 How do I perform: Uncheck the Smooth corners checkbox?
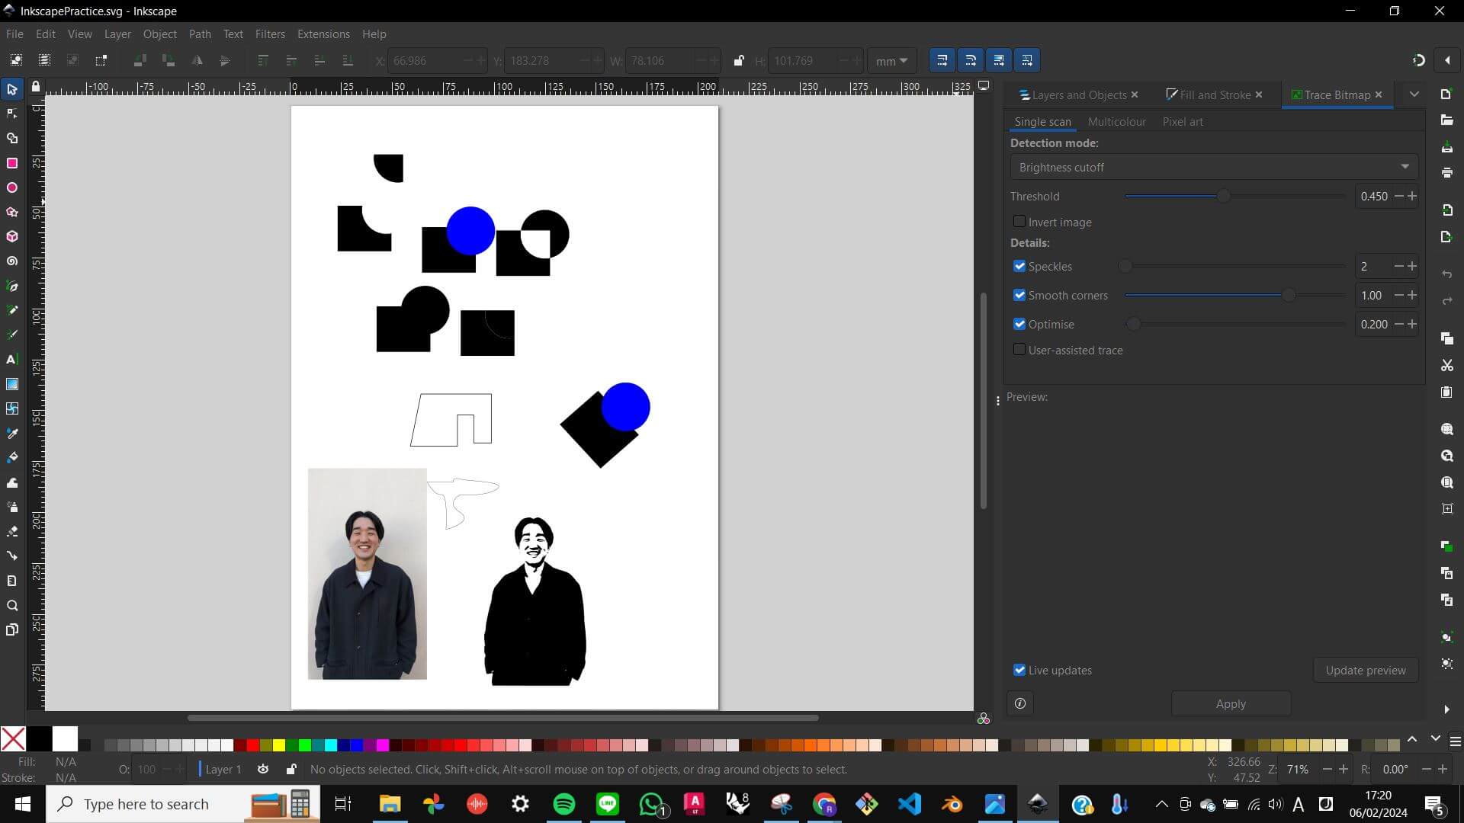tap(1019, 295)
